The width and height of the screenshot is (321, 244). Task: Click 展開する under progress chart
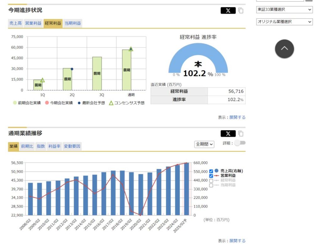[237, 117]
